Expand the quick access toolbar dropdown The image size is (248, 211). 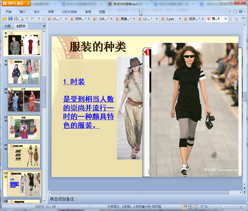(39, 19)
